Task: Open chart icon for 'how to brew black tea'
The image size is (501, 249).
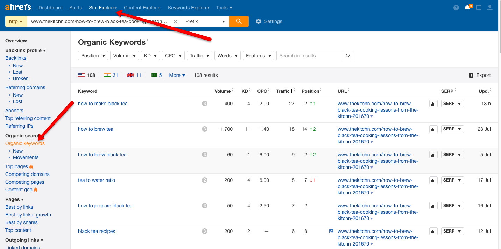Action: click(433, 155)
